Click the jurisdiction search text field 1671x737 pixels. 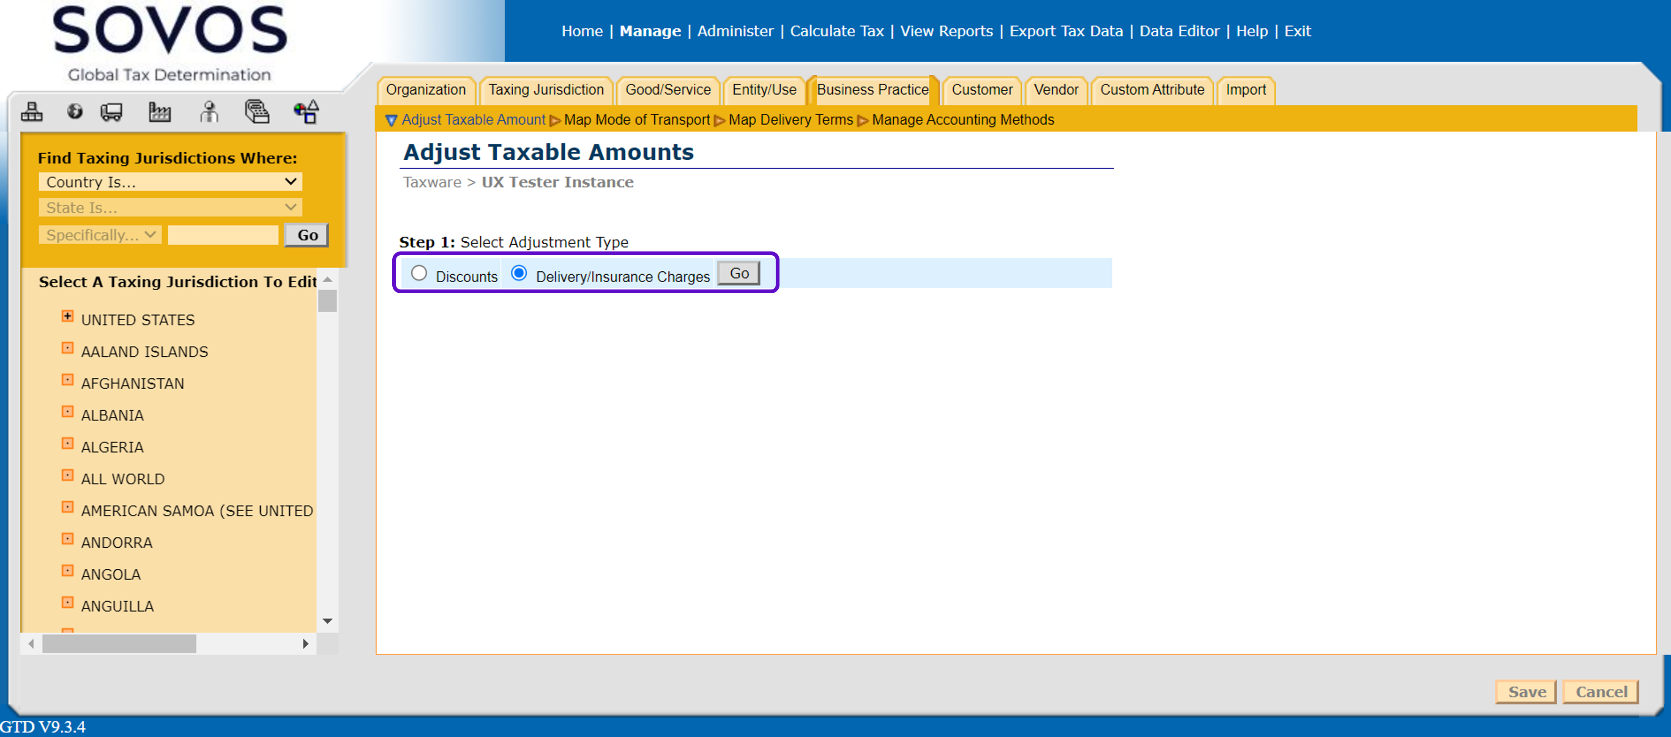(x=223, y=235)
